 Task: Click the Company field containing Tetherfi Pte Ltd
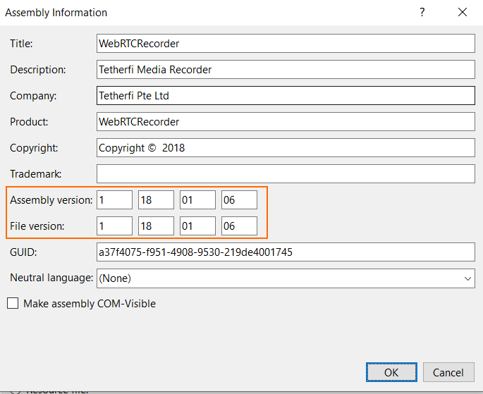(286, 96)
